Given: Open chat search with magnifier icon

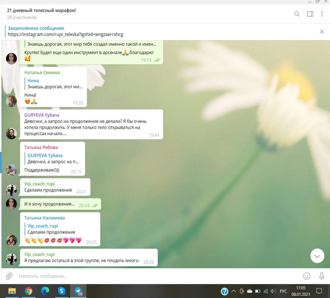Looking at the screenshot, I should click(x=297, y=14).
